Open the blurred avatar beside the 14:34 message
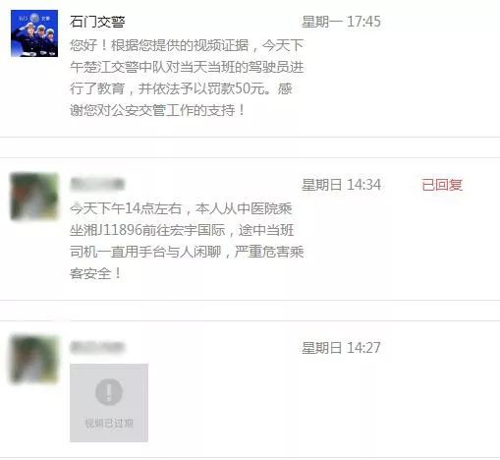 pos(34,197)
